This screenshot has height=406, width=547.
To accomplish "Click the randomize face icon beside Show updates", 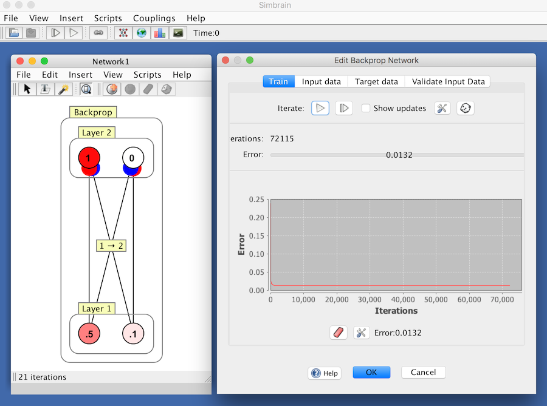I will click(x=466, y=108).
